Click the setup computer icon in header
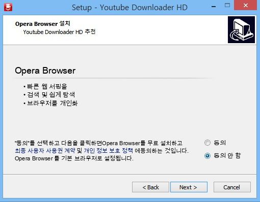 pyautogui.click(x=241, y=29)
